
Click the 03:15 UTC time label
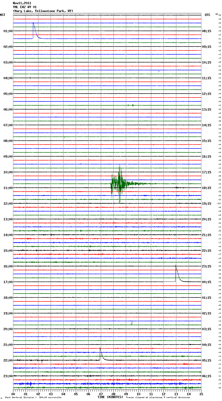[207, 329]
